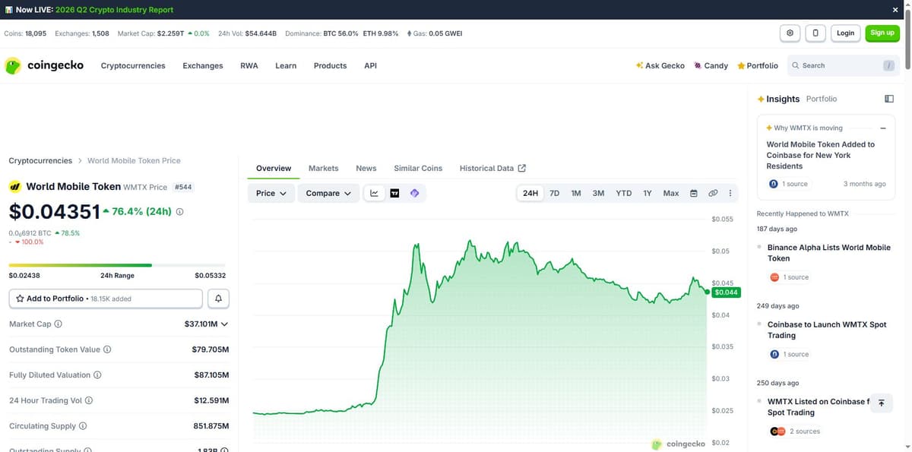This screenshot has height=452, width=912.
Task: Open the Historical Data external link tab
Action: 492,169
